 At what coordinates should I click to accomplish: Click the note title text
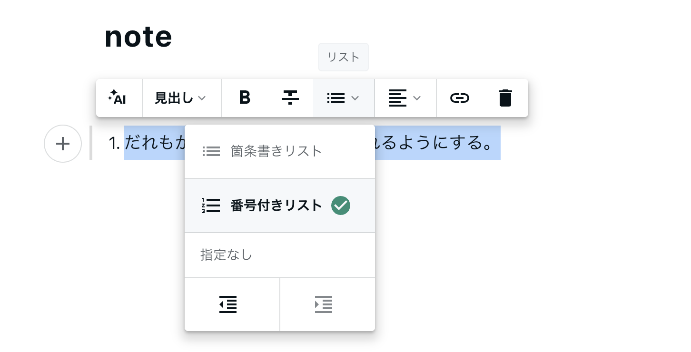(138, 37)
